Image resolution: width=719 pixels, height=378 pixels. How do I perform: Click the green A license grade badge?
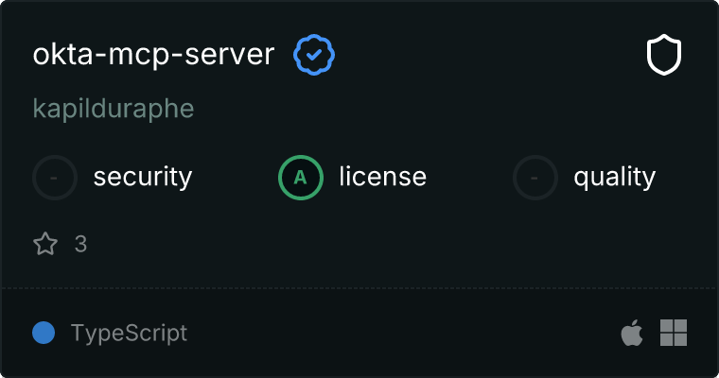tap(301, 177)
